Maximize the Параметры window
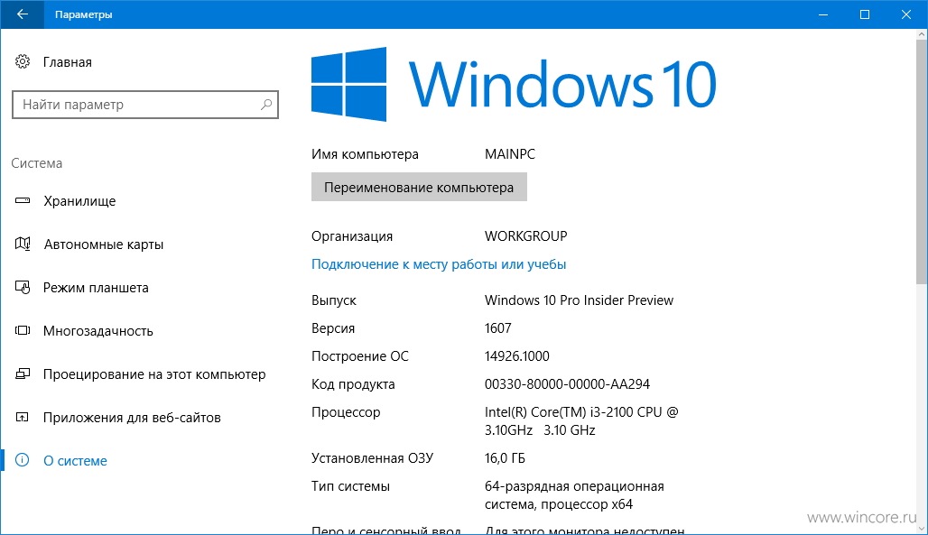 [865, 14]
